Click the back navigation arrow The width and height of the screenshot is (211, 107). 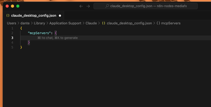point(81,6)
